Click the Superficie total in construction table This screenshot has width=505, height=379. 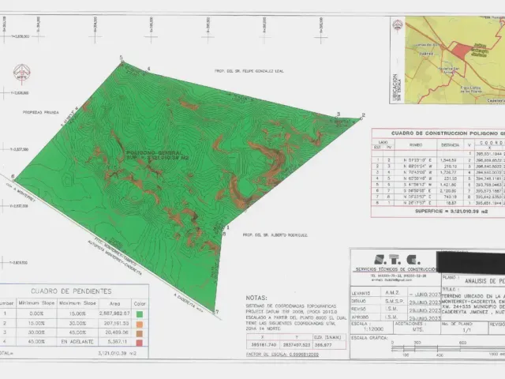click(451, 212)
